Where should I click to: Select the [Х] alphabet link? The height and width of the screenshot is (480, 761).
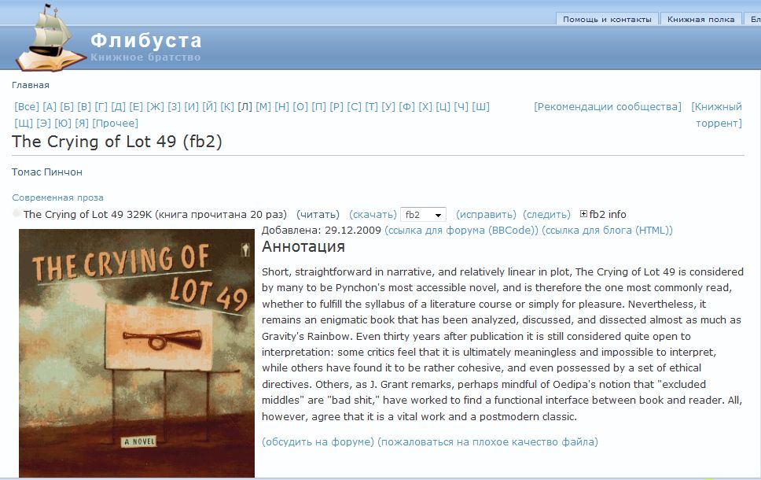(425, 106)
